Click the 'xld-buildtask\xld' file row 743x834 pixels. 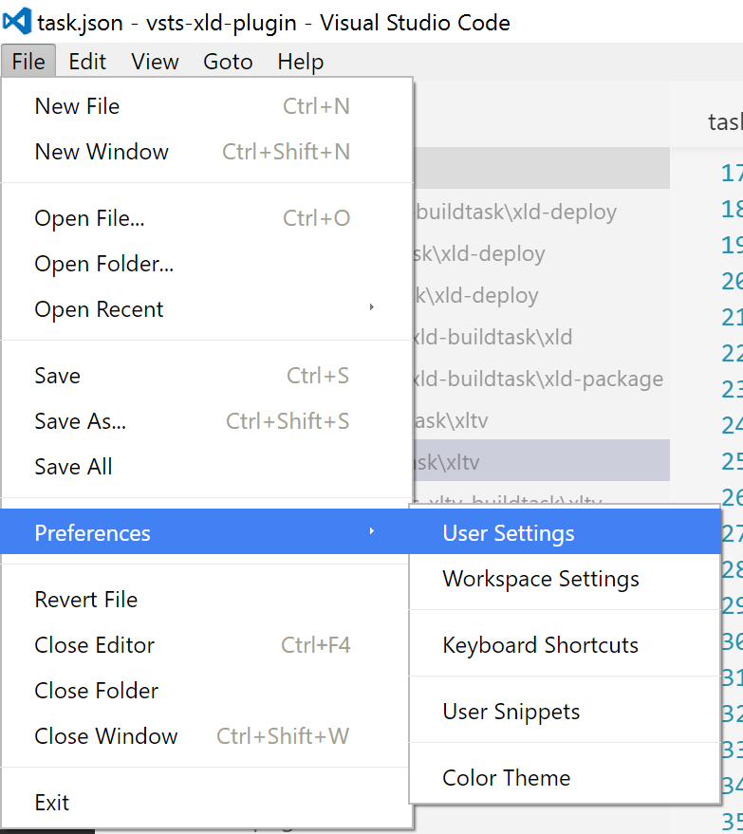pyautogui.click(x=541, y=337)
